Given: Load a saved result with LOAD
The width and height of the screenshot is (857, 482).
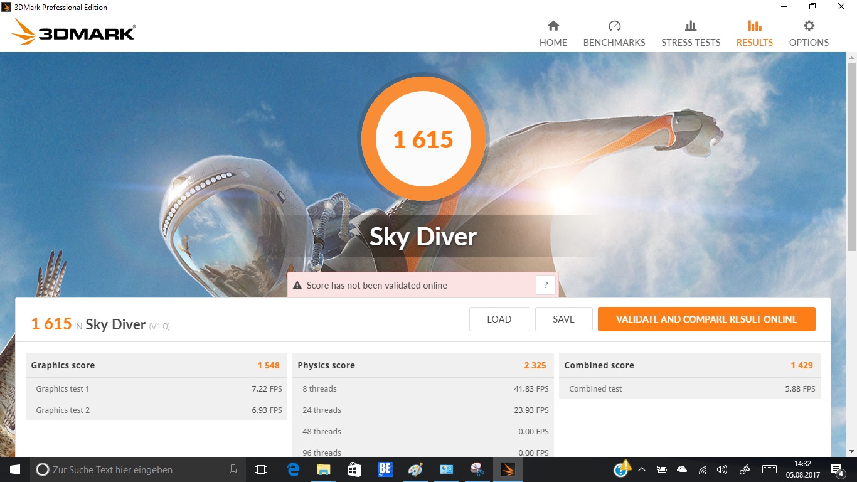Looking at the screenshot, I should coord(499,319).
